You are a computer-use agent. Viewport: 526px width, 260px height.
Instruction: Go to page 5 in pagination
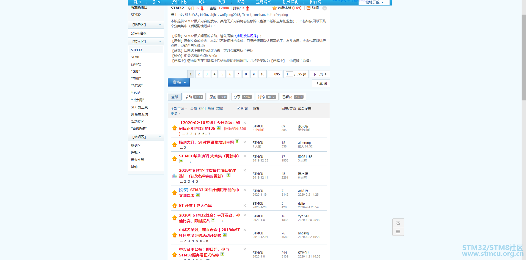click(x=222, y=74)
